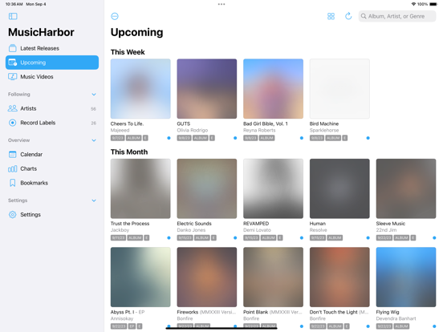443x332 pixels.
Task: Open Human album artwork
Action: pos(339,188)
